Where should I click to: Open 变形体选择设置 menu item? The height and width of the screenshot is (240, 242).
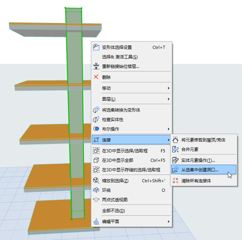click(x=131, y=47)
